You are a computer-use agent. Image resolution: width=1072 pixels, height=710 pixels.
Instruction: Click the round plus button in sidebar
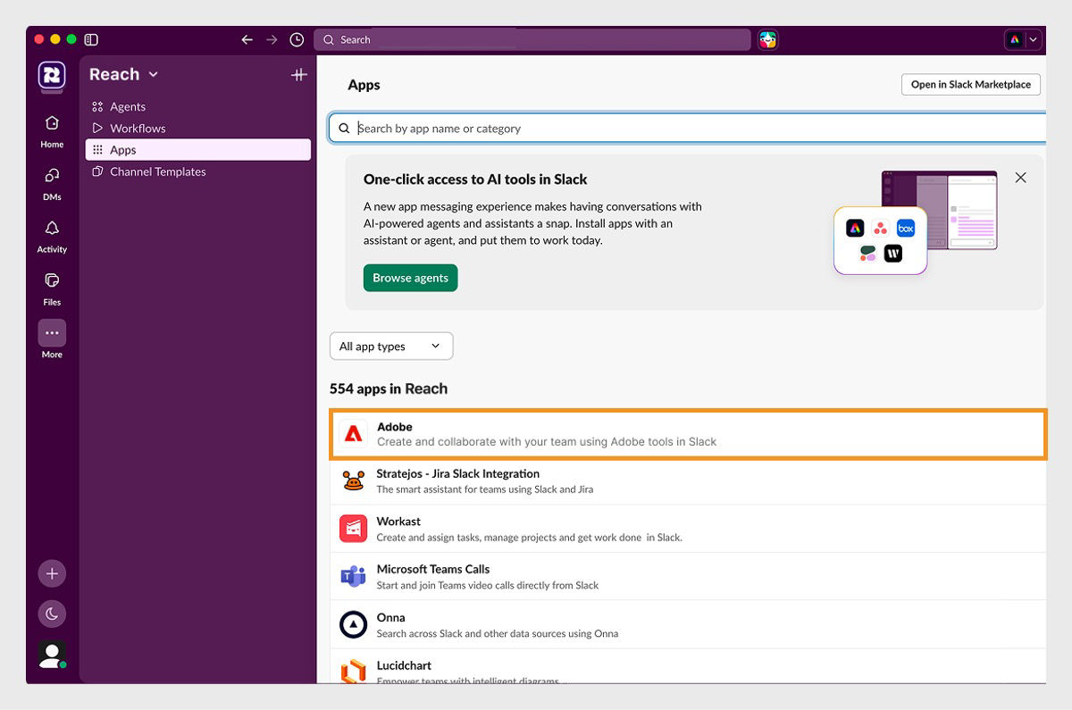[52, 573]
